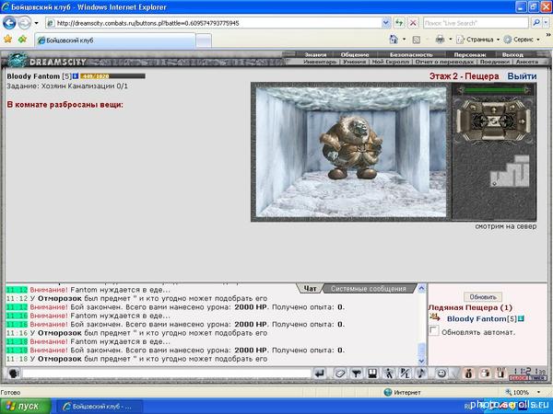553x414 pixels.
Task: Open the Безопасность game menu
Action: click(x=411, y=54)
